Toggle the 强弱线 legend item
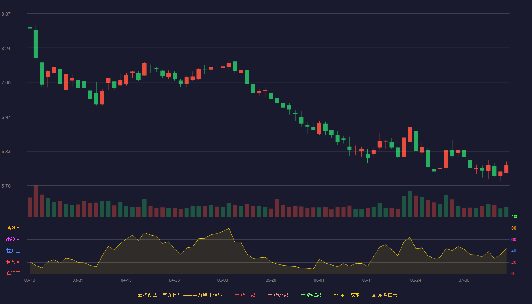532x304 pixels. [x=278, y=295]
